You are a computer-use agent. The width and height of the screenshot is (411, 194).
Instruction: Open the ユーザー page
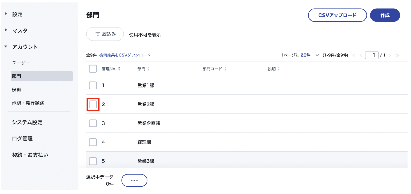pyautogui.click(x=21, y=63)
